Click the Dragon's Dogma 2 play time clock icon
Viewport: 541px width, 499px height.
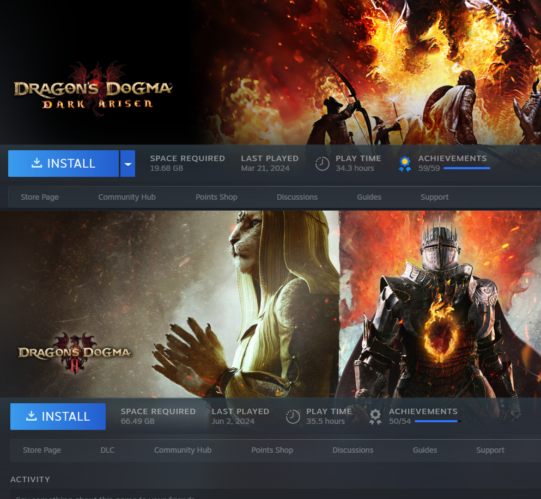click(293, 417)
